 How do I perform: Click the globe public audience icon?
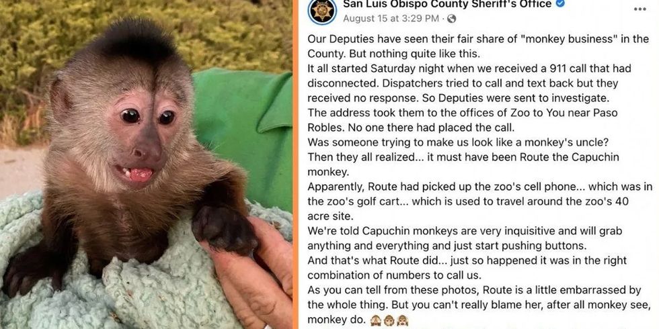[x=452, y=19]
